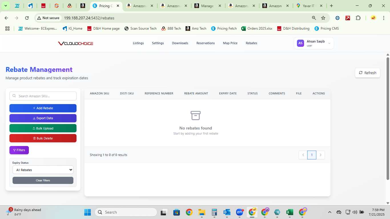Open Microsoft Store from taskbar

pos(176,212)
